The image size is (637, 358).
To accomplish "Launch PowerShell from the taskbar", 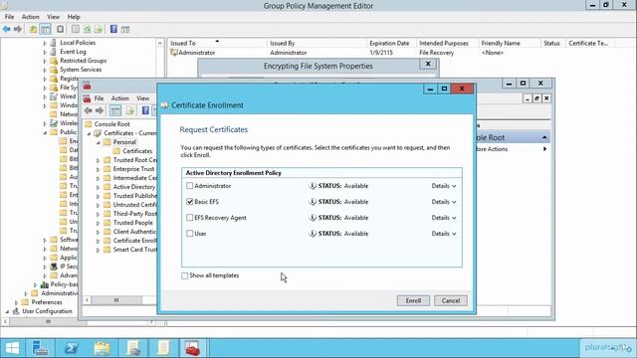I will point(71,348).
